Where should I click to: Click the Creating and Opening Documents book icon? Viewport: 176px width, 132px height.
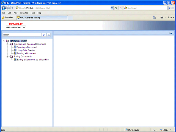[11, 44]
